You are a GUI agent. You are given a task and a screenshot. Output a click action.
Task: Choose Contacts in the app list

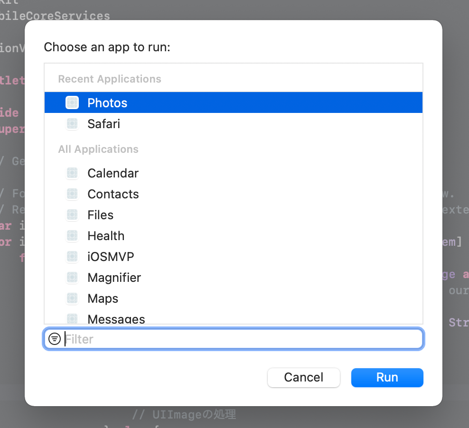tap(233, 194)
